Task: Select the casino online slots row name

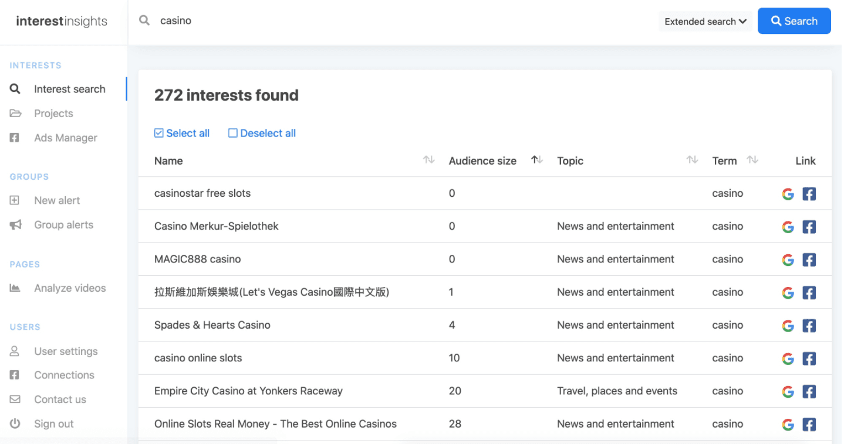Action: pyautogui.click(x=198, y=358)
